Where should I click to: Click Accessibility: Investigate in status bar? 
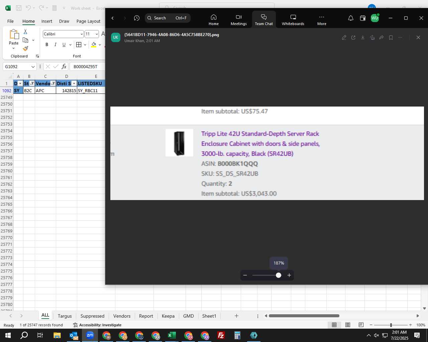pyautogui.click(x=97, y=325)
